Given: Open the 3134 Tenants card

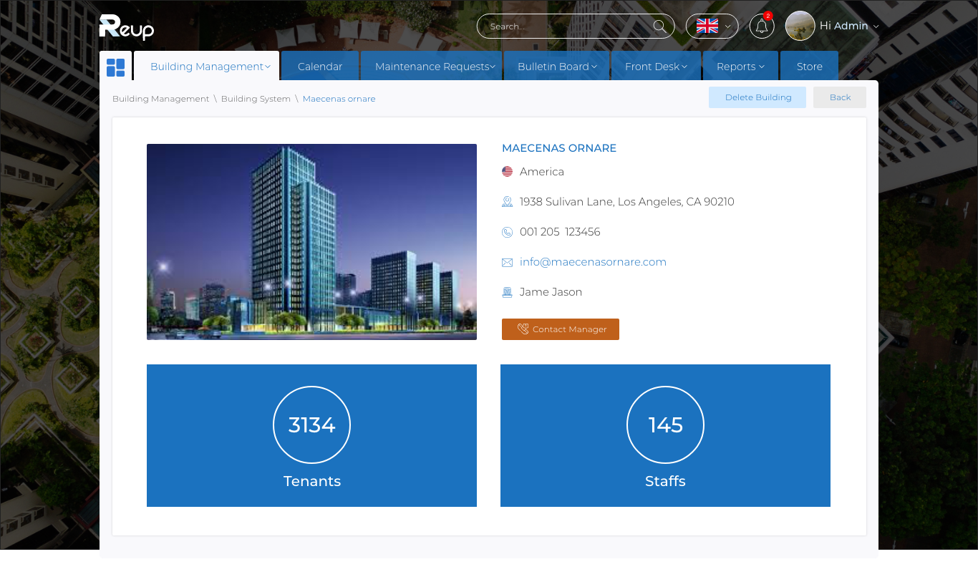Looking at the screenshot, I should coord(311,435).
